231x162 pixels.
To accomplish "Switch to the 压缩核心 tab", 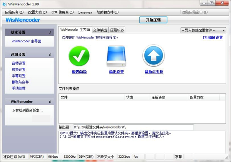I will tap(117, 30).
